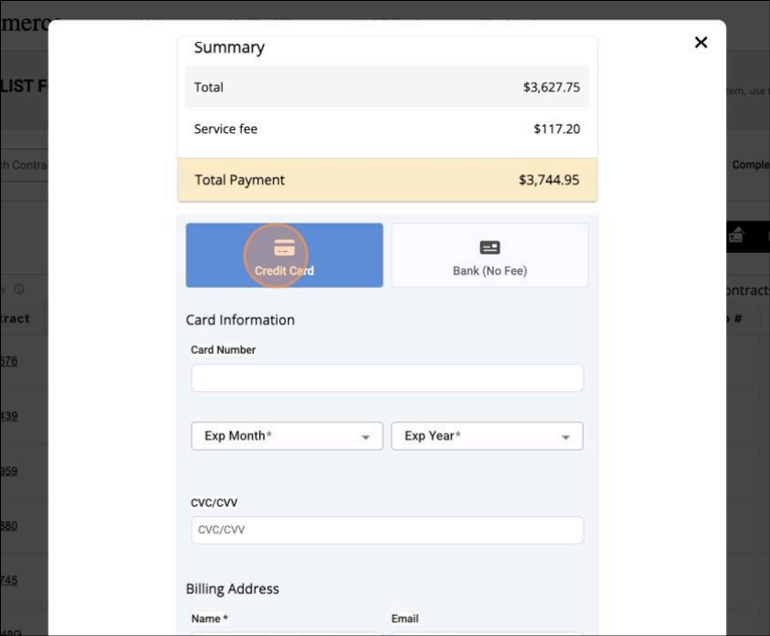Click the info circle icon at left edge
This screenshot has height=636, width=770.
coord(19,290)
